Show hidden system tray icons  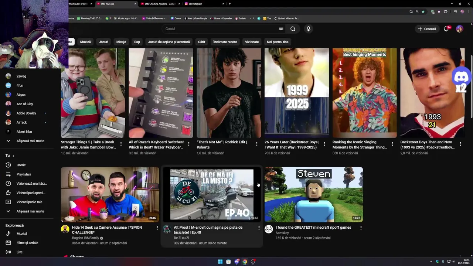431,262
